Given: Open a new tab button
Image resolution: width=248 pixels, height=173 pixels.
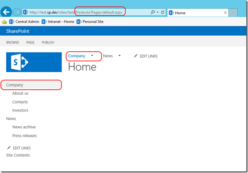Looking at the screenshot, I should point(233,13).
